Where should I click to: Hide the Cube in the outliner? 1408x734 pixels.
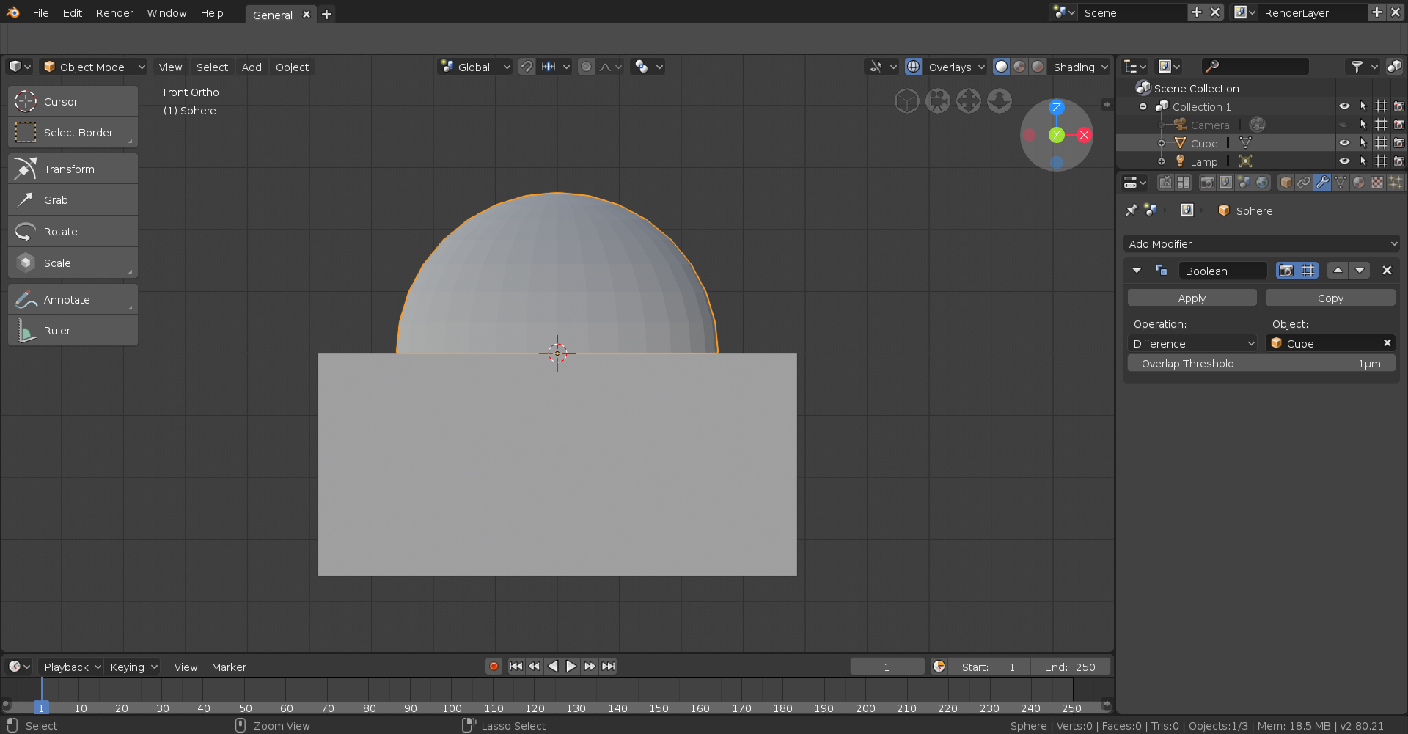click(1344, 143)
